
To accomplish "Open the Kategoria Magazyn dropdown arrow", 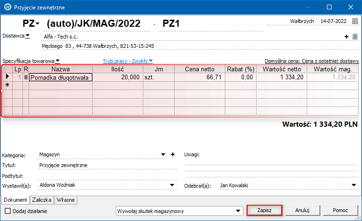I will [x=163, y=154].
